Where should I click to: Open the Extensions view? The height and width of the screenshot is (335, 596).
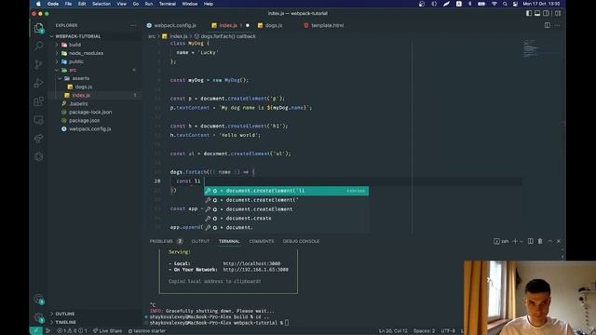39,101
